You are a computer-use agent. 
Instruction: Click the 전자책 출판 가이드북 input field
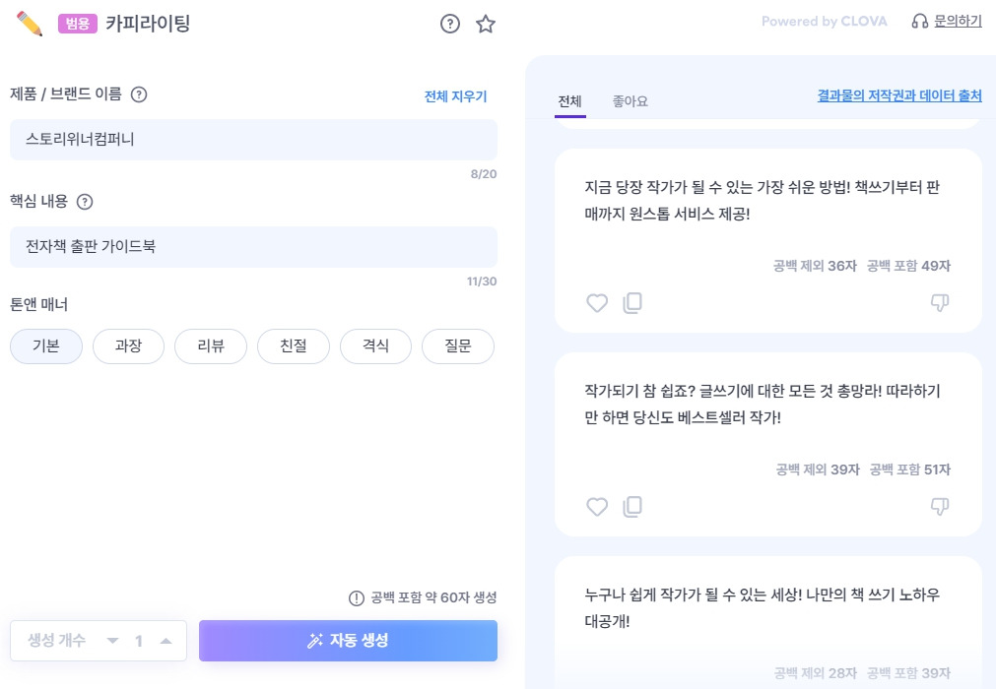[x=253, y=247]
